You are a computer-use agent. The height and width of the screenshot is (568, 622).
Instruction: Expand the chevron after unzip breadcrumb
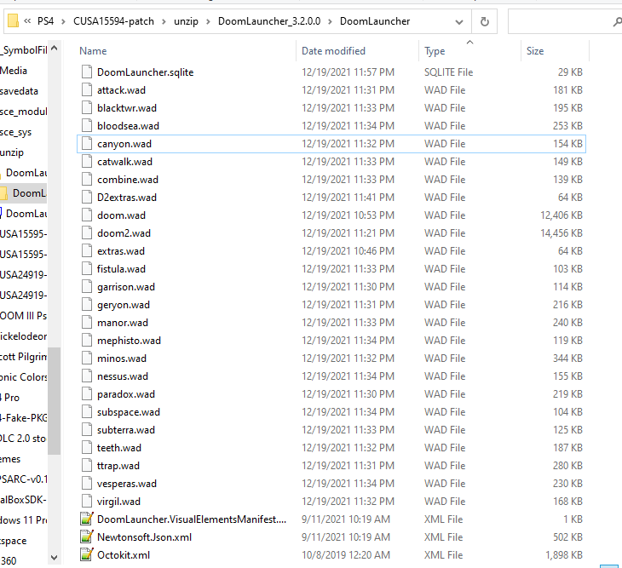(208, 21)
